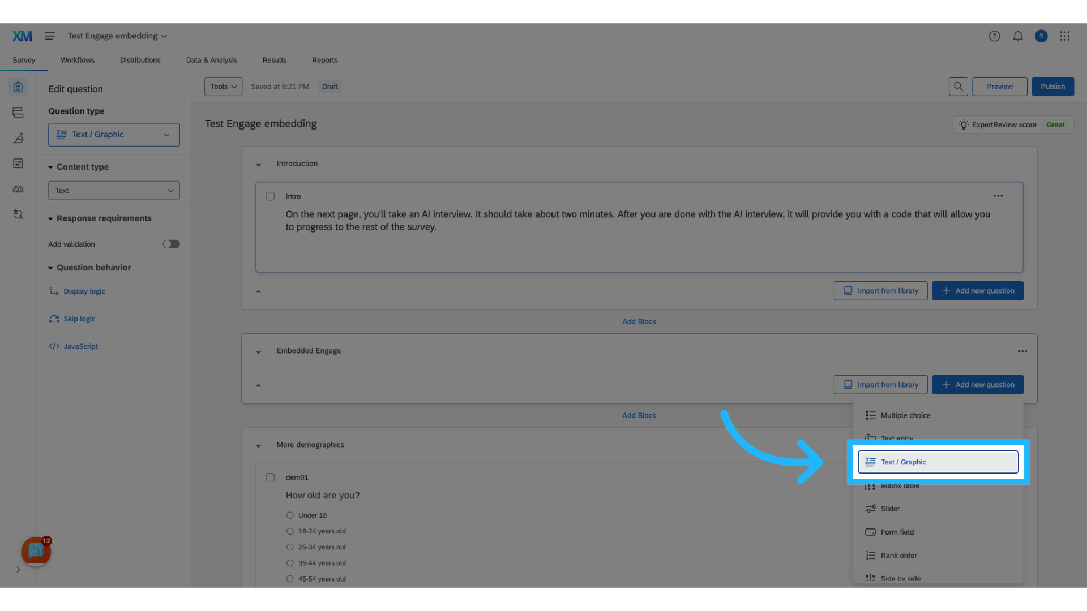This screenshot has width=1087, height=611.
Task: Open the Look and feel paintbrush icon
Action: tap(18, 138)
